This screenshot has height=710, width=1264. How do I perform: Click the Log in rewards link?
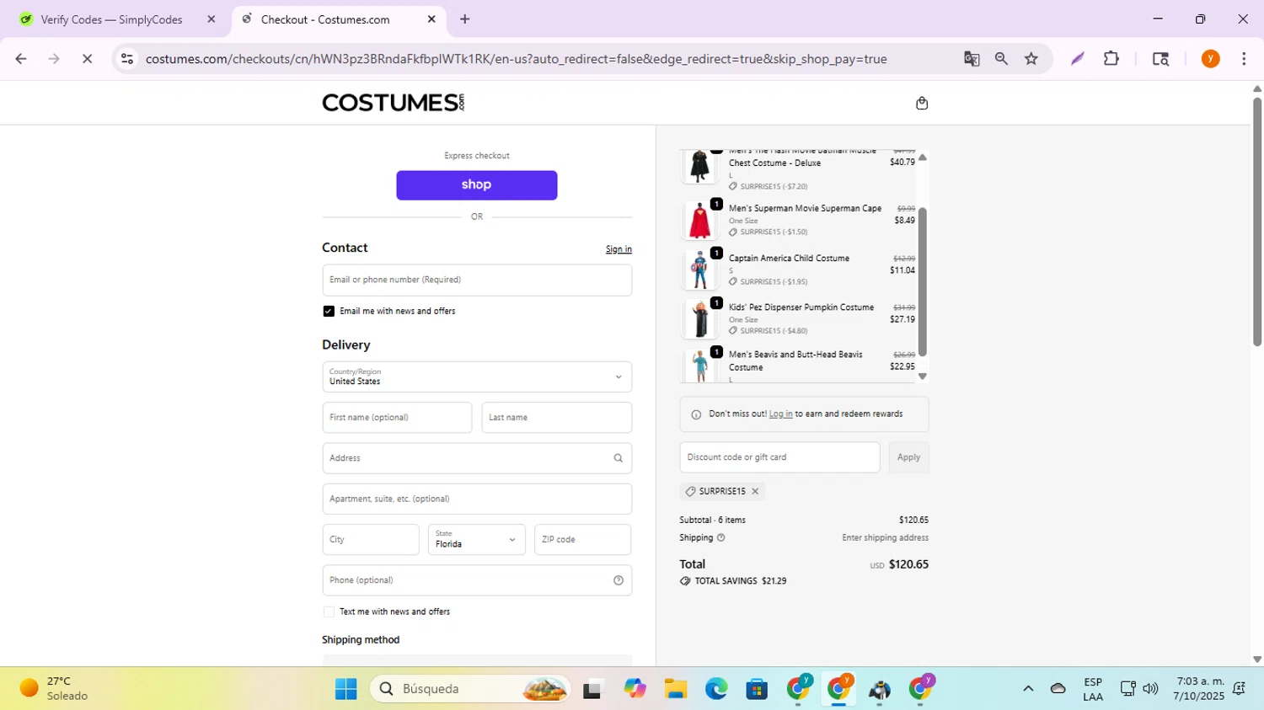click(780, 414)
